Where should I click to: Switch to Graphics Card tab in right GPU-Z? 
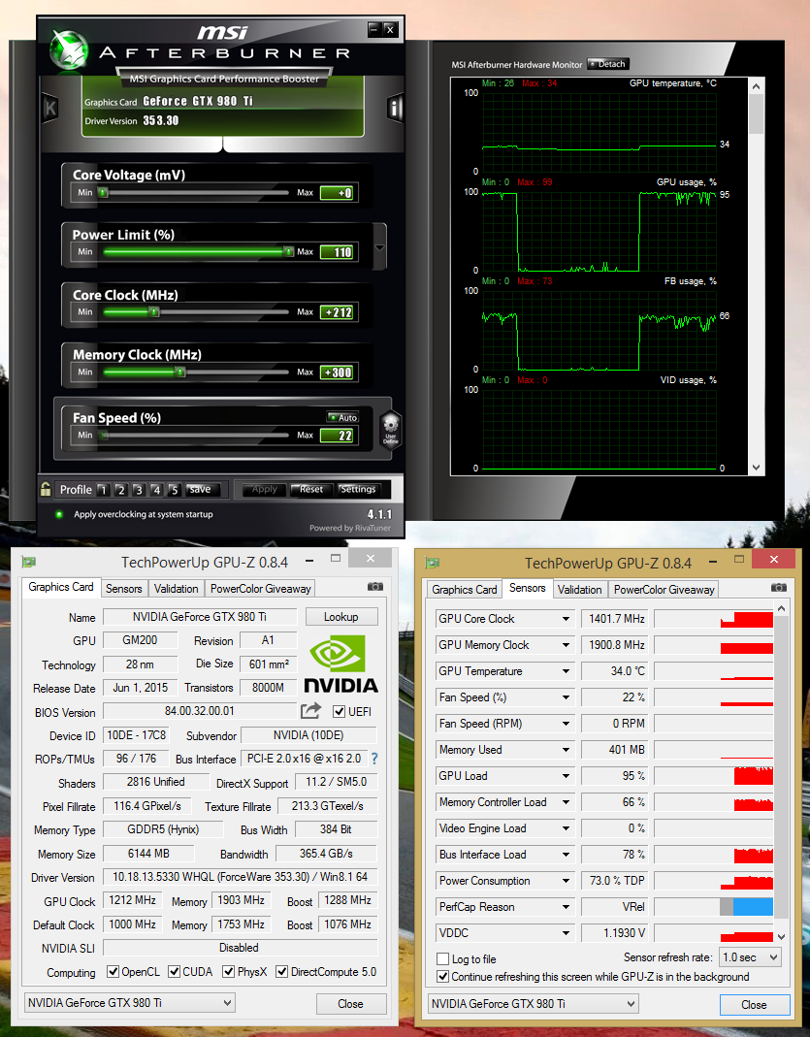(x=465, y=589)
